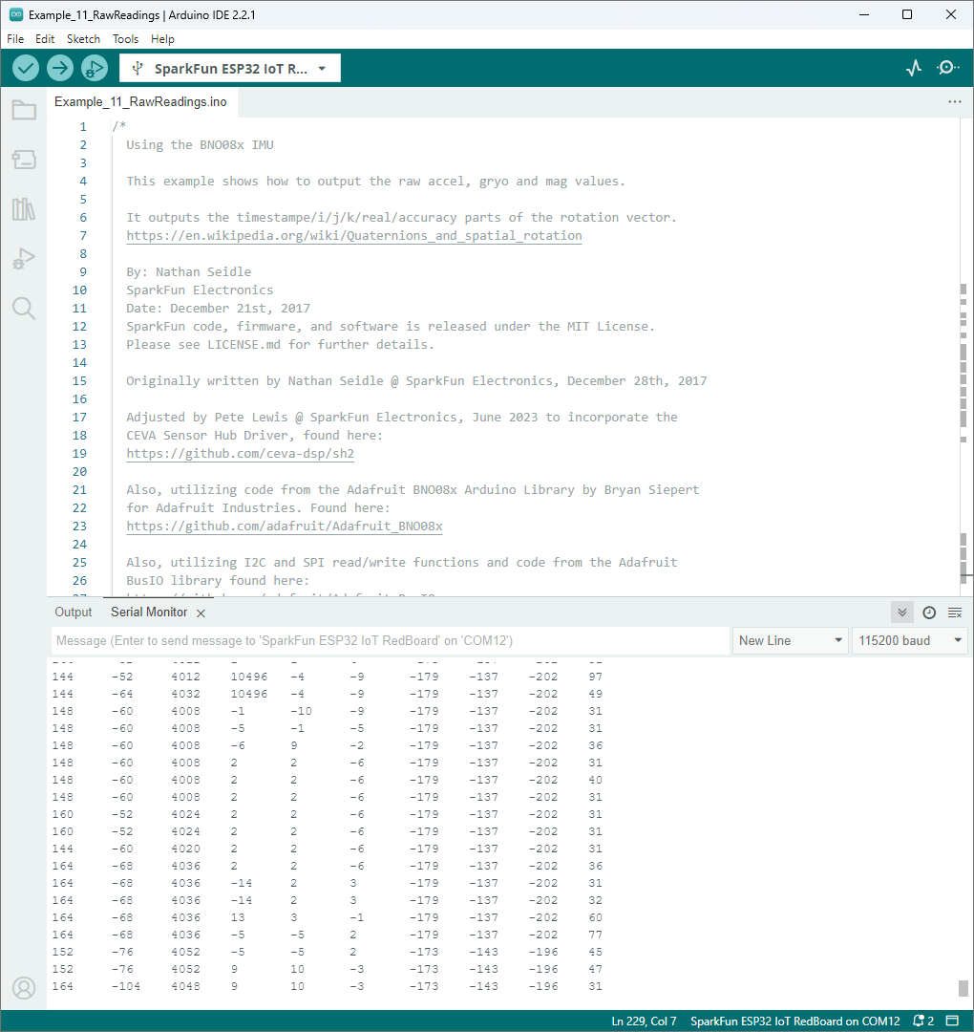Open the Tools menu
The width and height of the screenshot is (974, 1032).
(126, 39)
